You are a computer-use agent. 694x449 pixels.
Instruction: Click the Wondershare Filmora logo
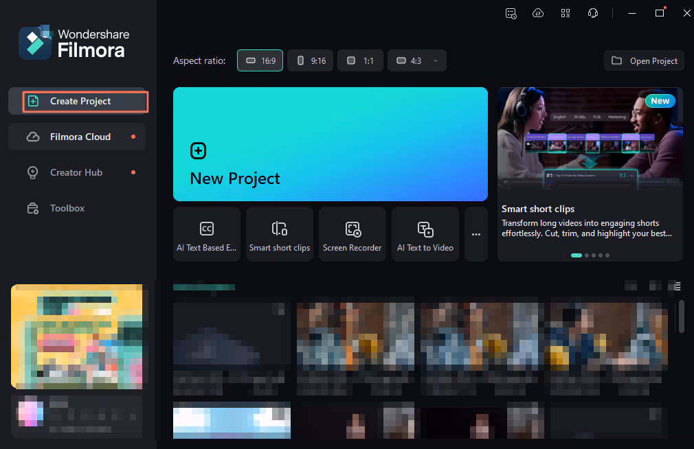(74, 43)
